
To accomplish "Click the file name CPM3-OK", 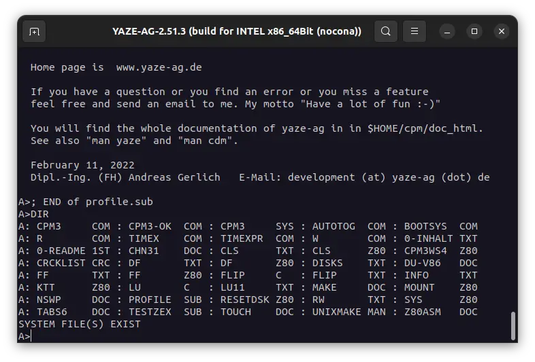I will coord(150,226).
